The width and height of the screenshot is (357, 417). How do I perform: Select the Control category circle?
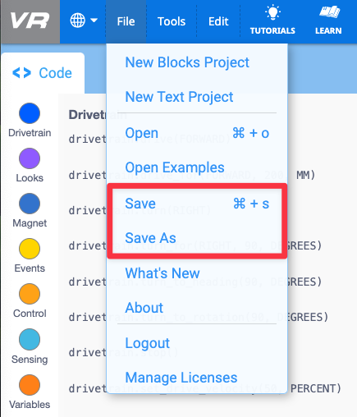coord(30,294)
